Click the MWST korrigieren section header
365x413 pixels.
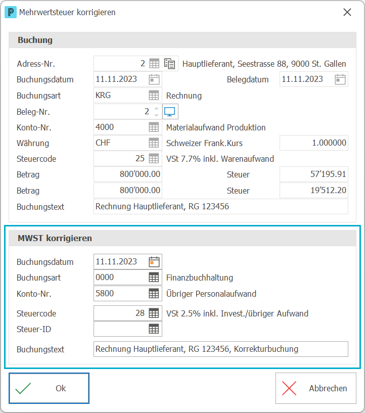(x=182, y=239)
